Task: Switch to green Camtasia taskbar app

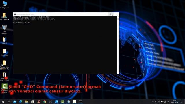Action: [x=62, y=101]
